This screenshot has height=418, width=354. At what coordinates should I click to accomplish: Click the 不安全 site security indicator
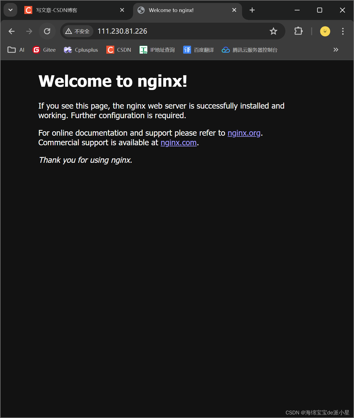(x=78, y=31)
